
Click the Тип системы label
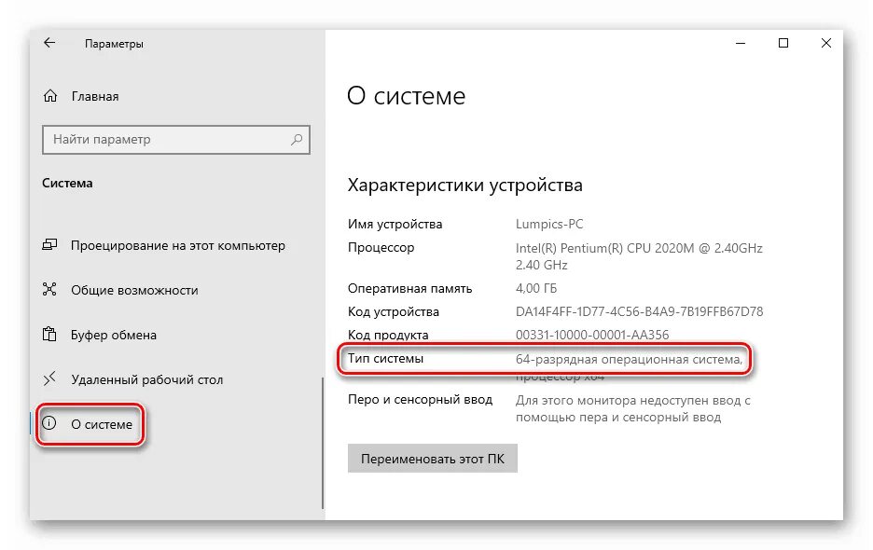(385, 359)
